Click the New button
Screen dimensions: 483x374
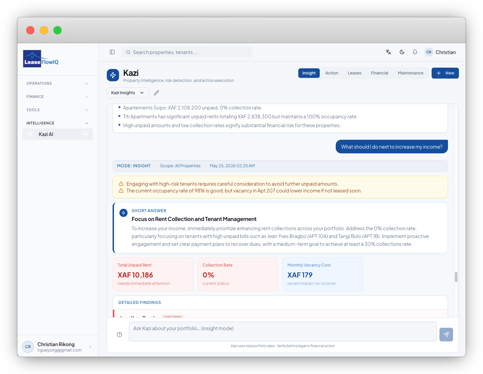click(445, 73)
